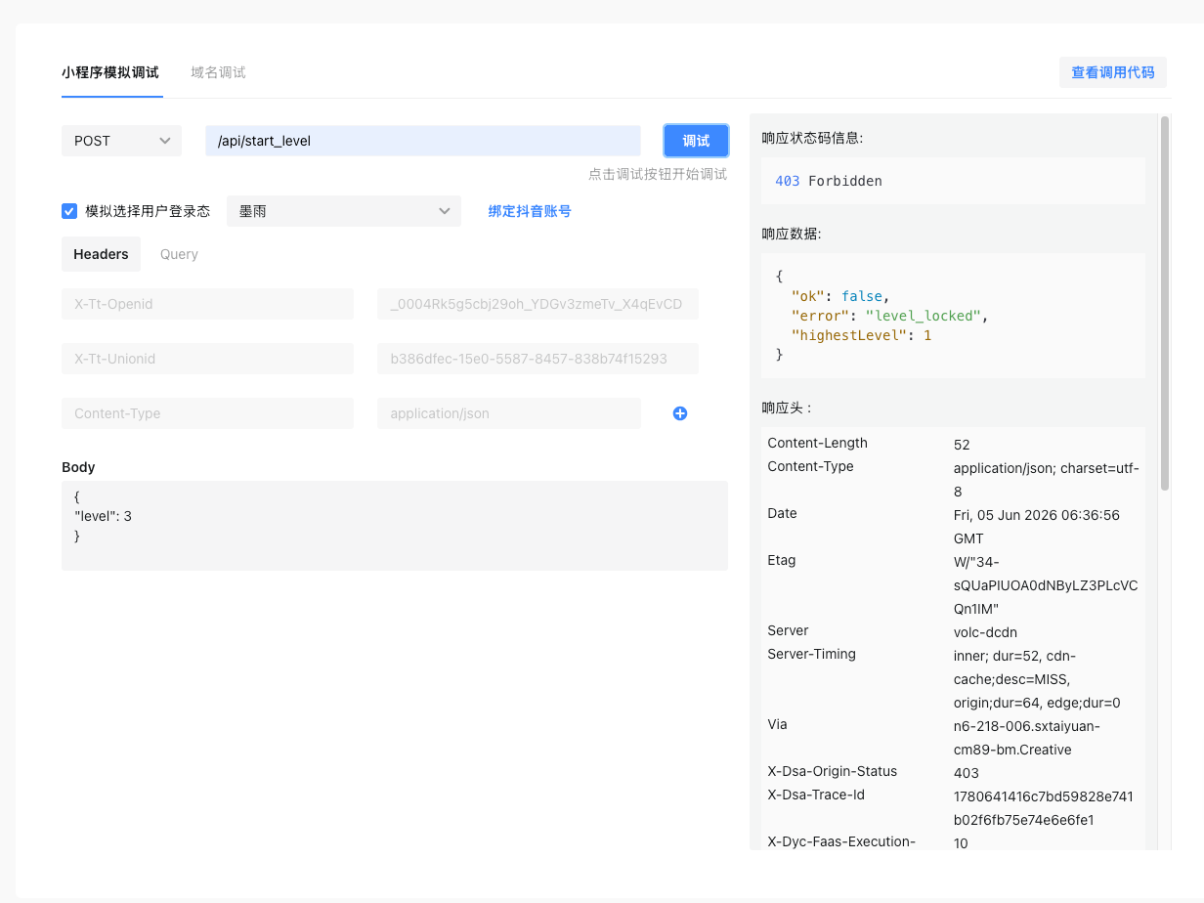Click the Content-Length response header value 52

pos(962,445)
